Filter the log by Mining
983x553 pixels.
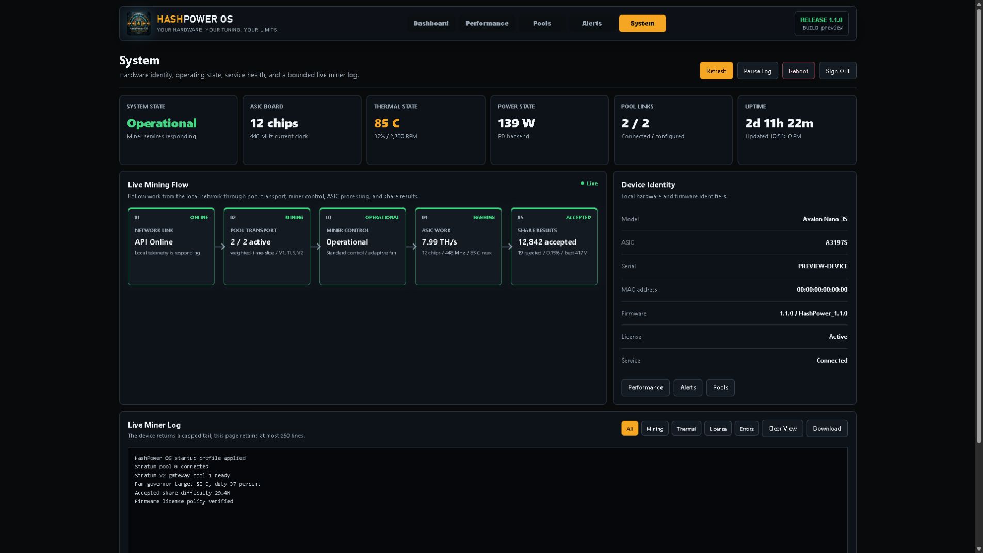[x=655, y=429]
